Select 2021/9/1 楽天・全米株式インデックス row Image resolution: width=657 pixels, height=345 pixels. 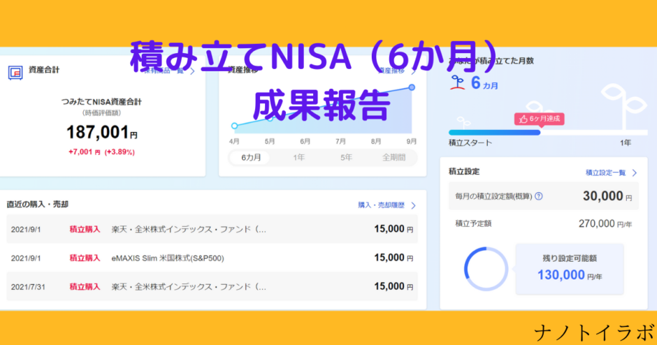[212, 229]
